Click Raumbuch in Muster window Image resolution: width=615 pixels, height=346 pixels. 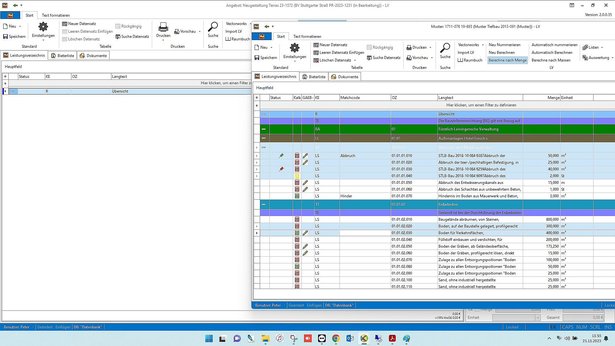[x=470, y=60]
